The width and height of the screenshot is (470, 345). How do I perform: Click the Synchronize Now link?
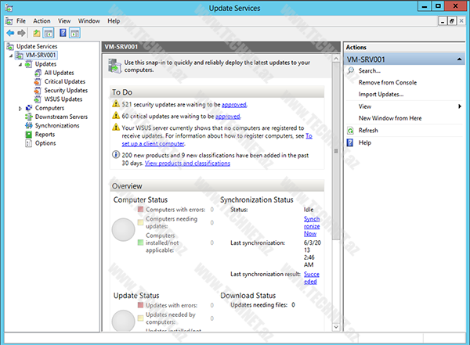pyautogui.click(x=311, y=226)
